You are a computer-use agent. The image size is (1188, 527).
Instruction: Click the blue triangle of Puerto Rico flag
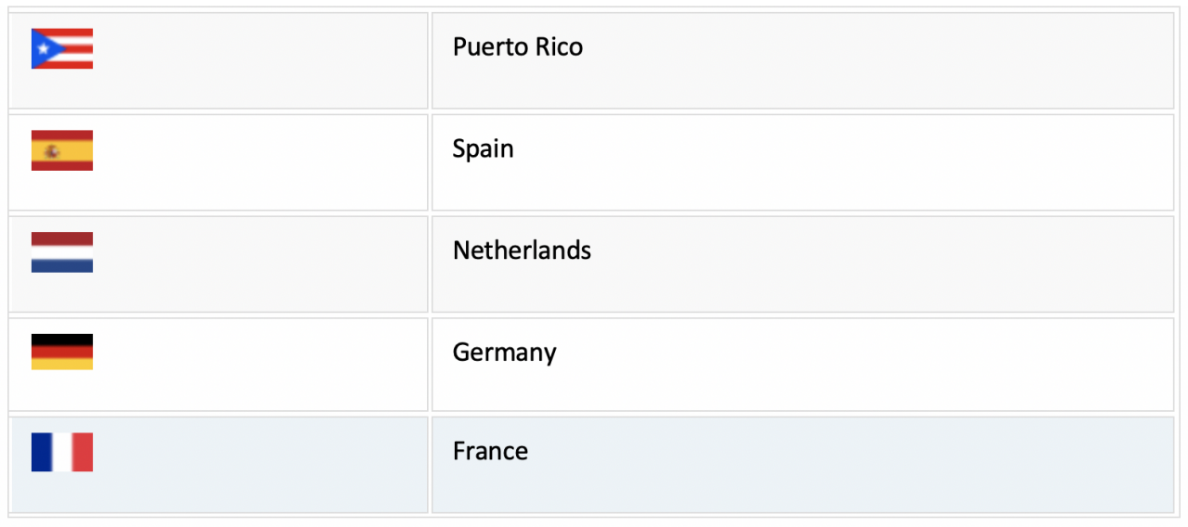pos(43,48)
